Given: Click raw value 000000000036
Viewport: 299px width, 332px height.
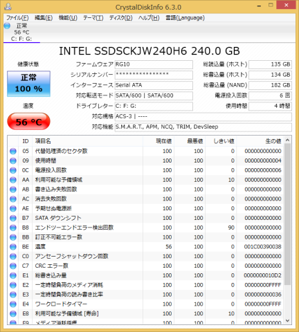Looking at the screenshot, I should tap(263, 295).
